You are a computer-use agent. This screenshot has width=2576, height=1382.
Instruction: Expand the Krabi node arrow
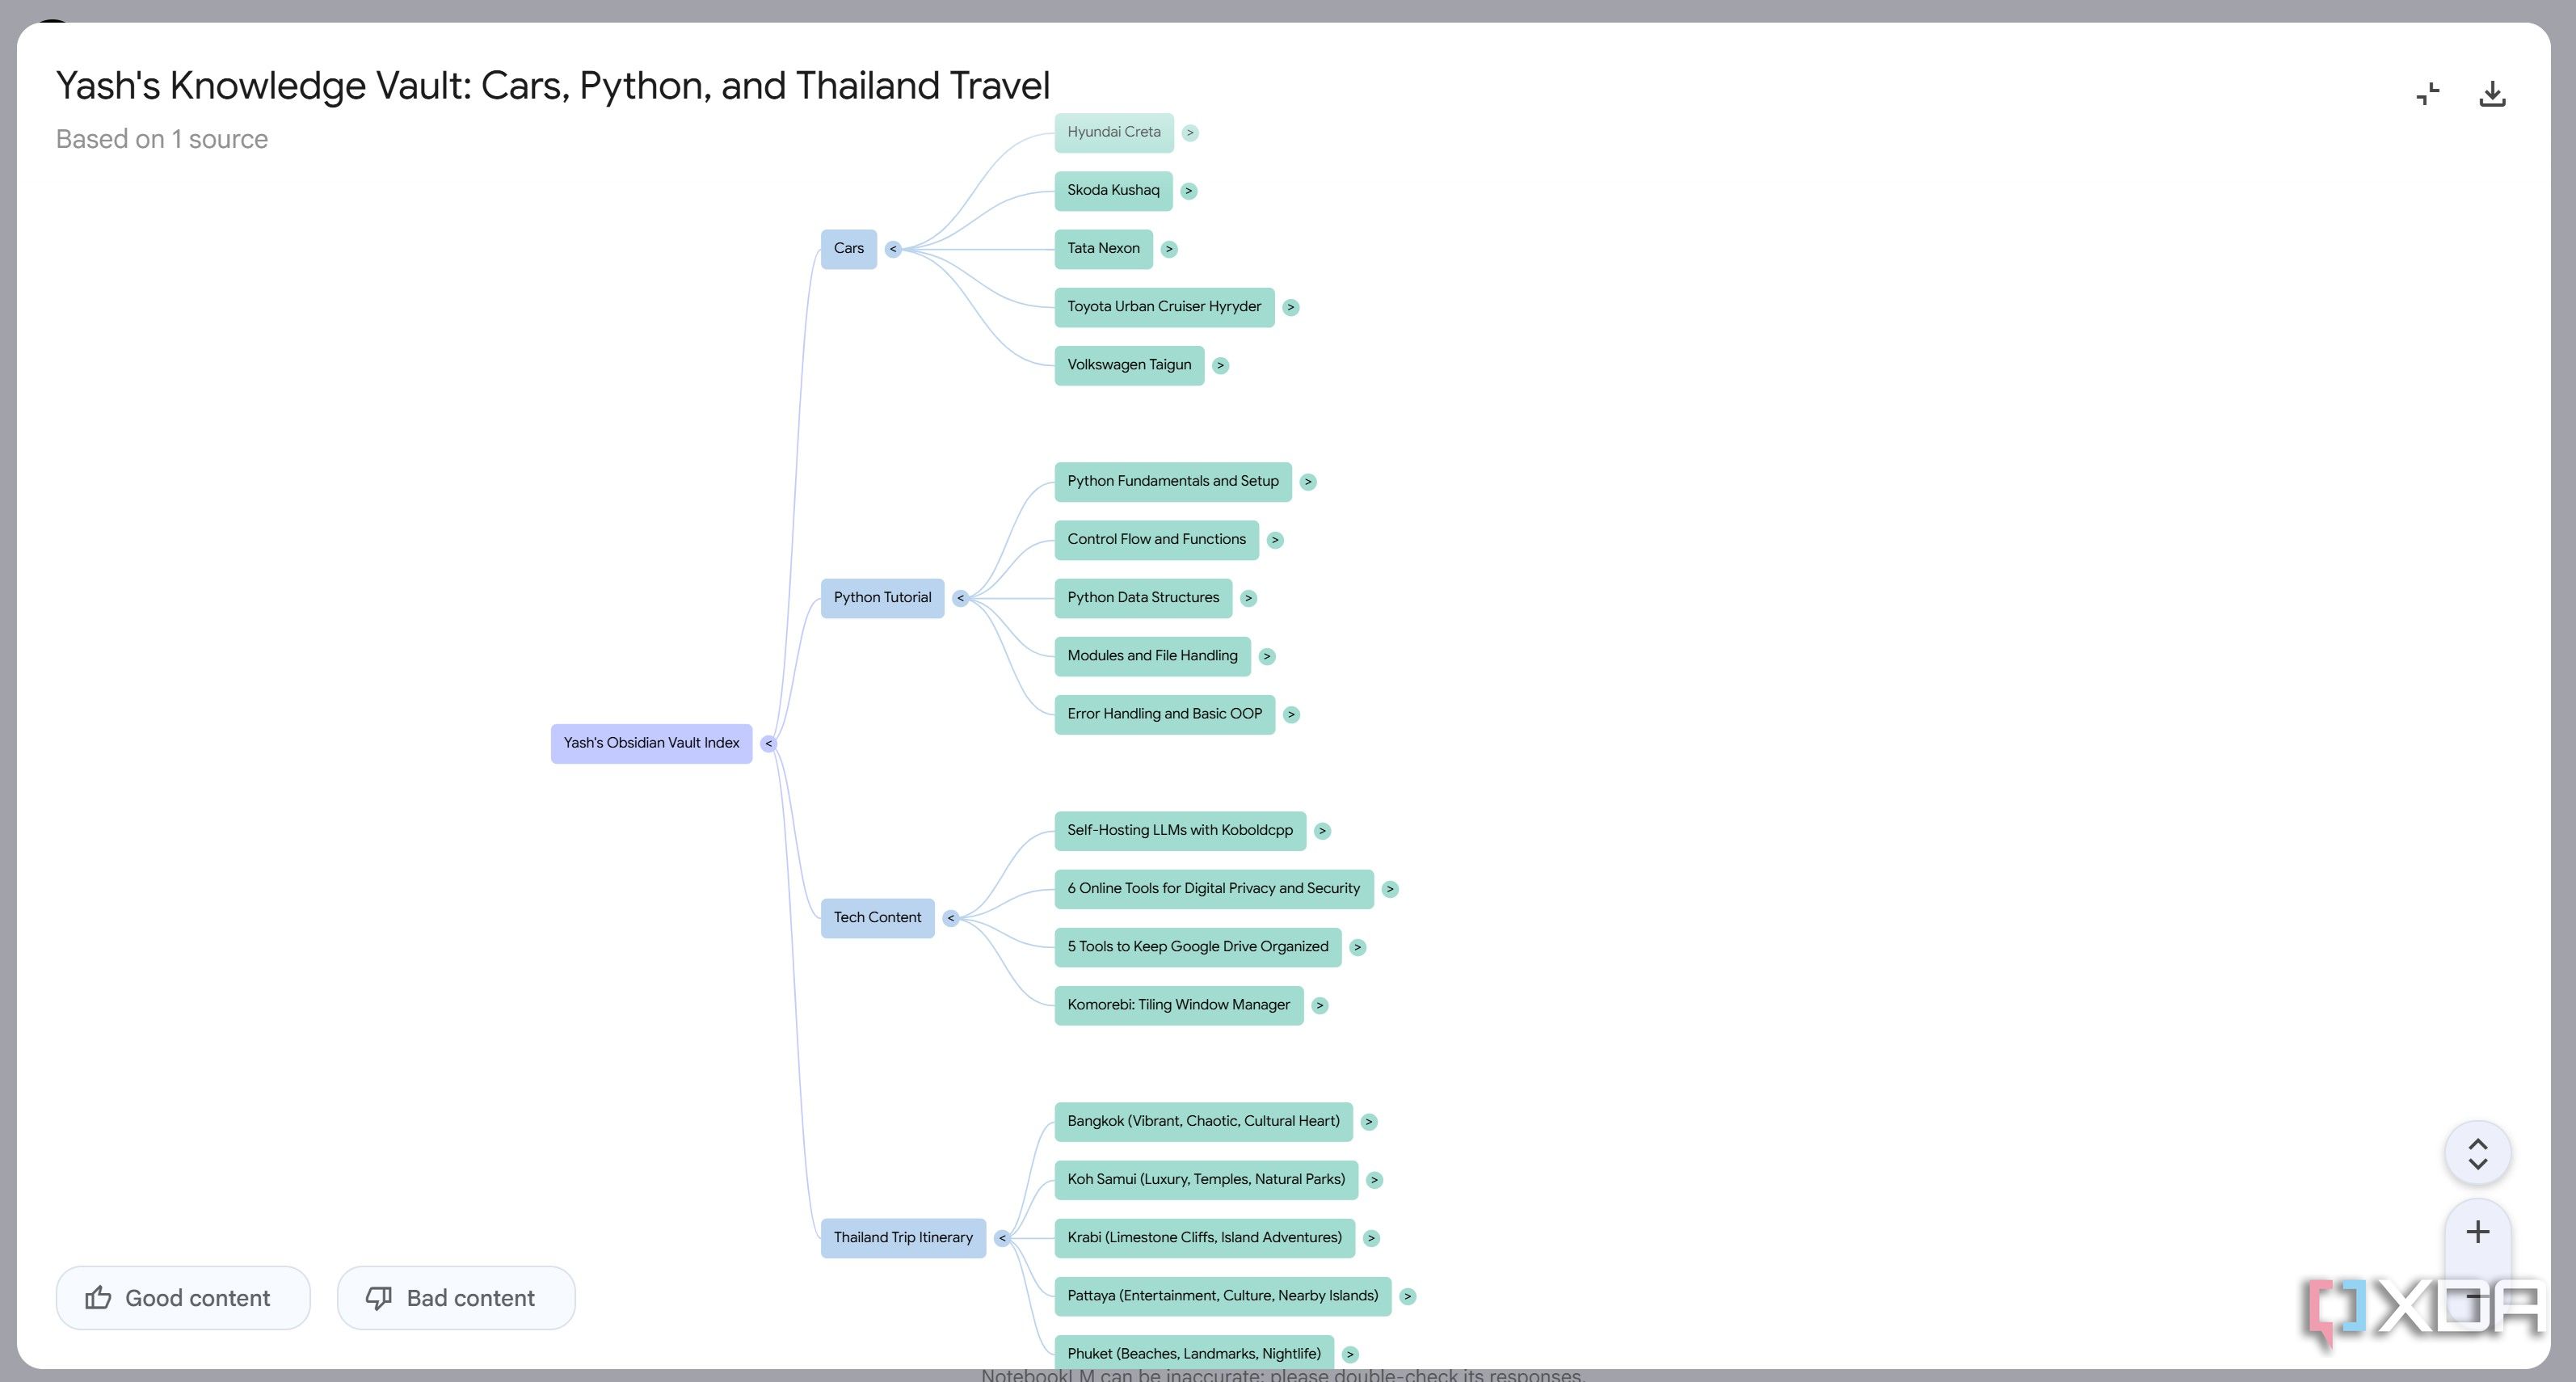click(1371, 1238)
